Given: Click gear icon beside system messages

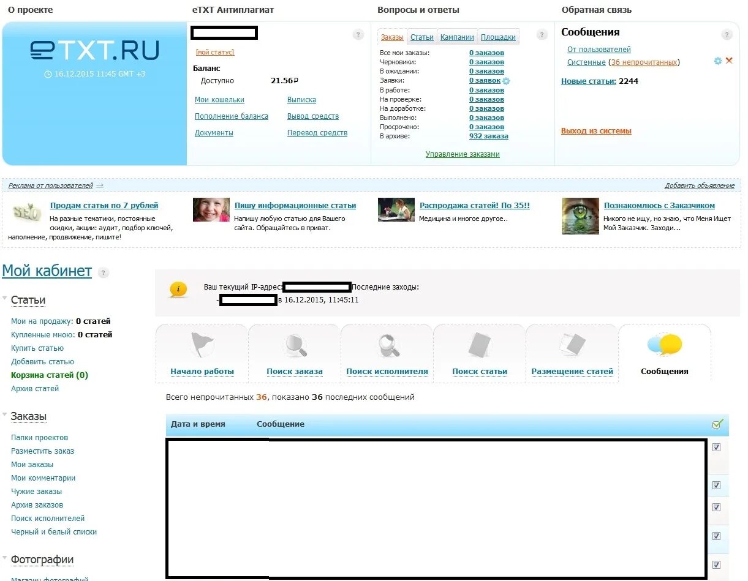Looking at the screenshot, I should [x=718, y=61].
